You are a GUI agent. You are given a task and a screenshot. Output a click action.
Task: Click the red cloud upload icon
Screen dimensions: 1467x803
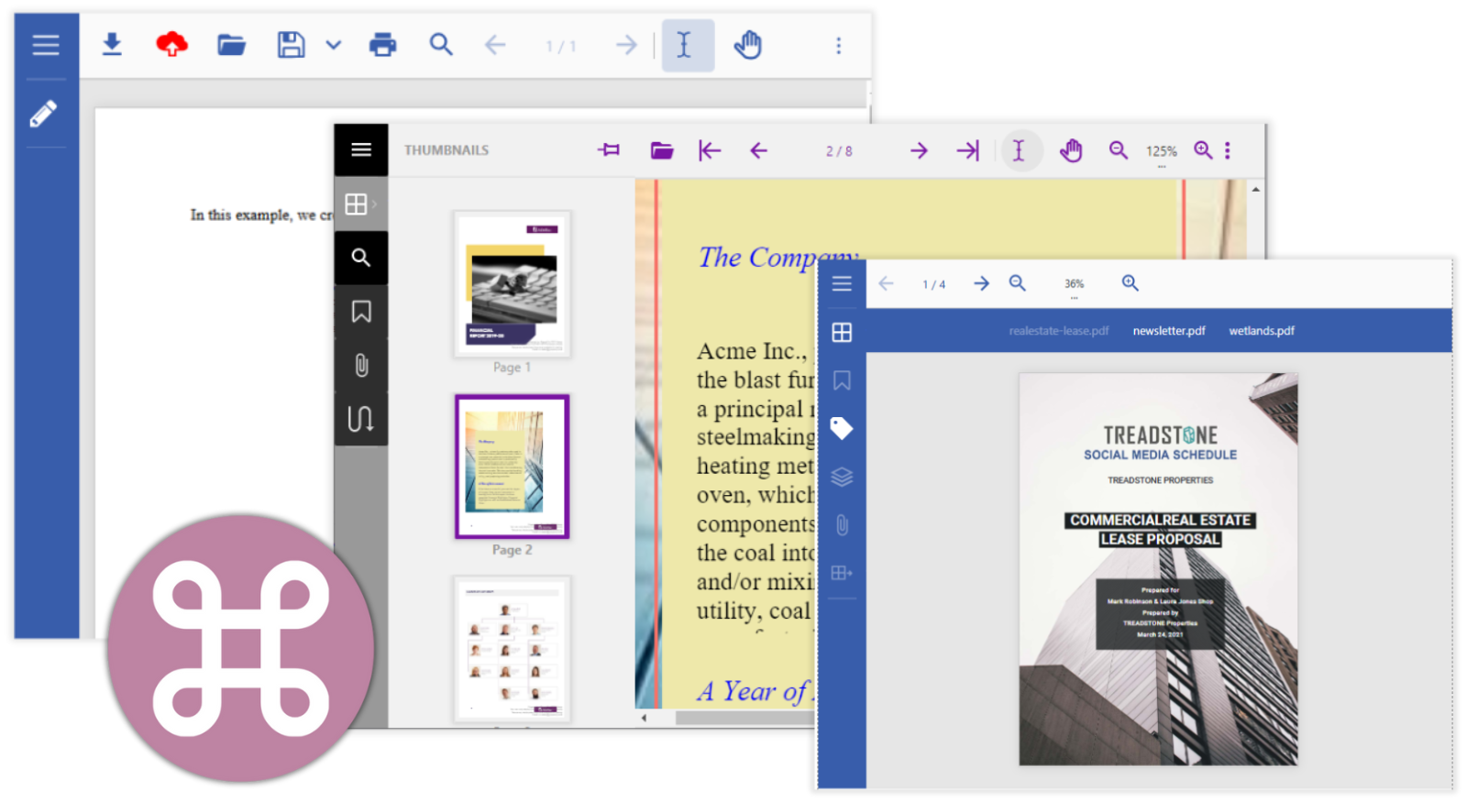(171, 44)
